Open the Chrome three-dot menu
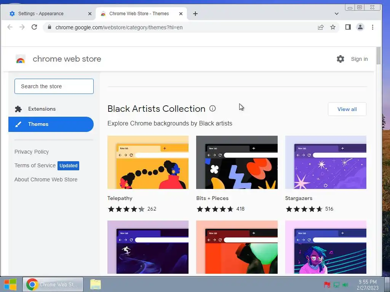 (x=372, y=27)
